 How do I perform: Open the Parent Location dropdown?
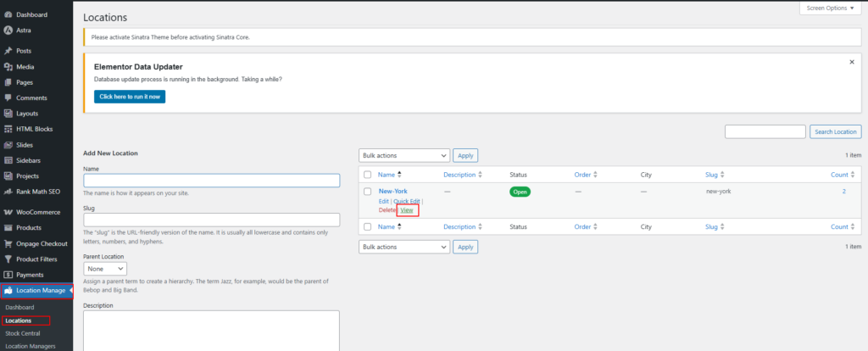(105, 268)
